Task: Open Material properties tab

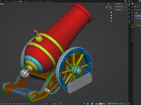Action: pos(132,40)
